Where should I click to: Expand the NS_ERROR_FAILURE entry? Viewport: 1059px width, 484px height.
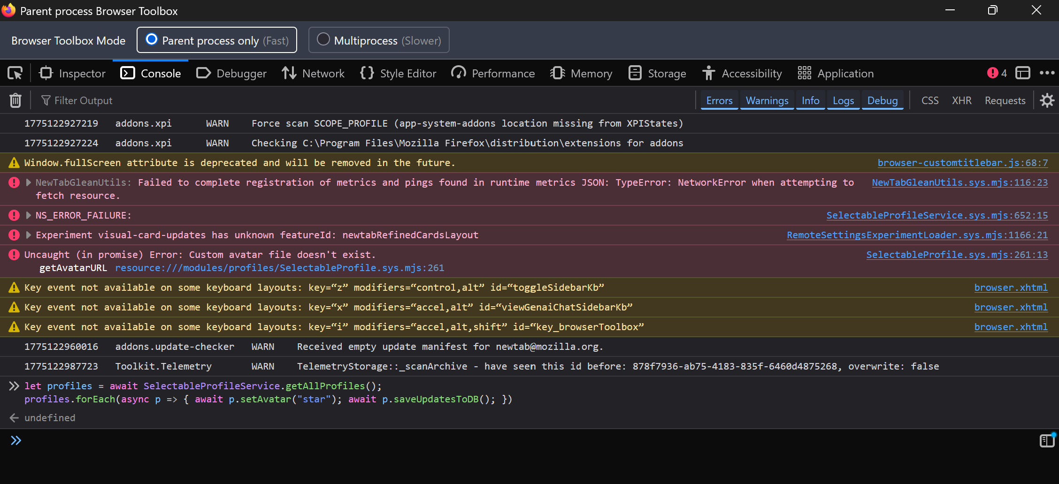click(29, 215)
